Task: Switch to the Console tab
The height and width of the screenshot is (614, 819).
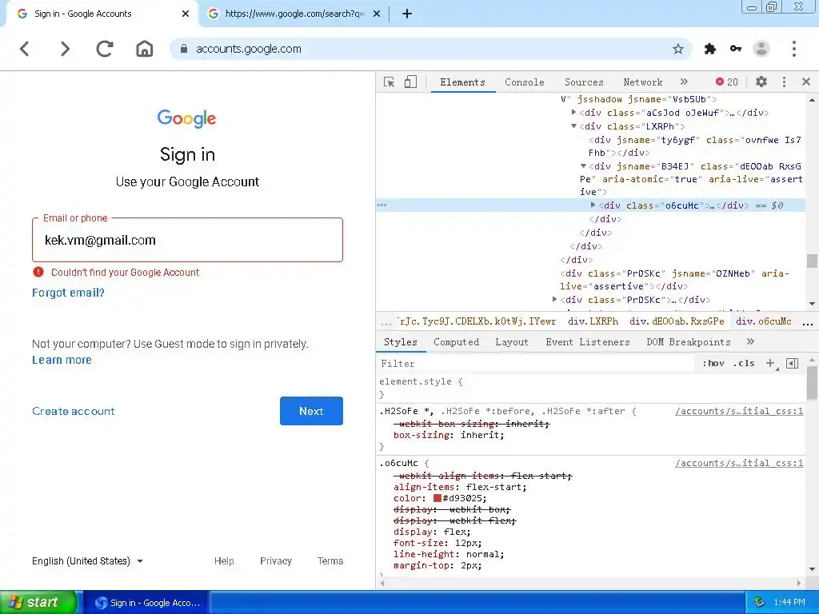Action: click(525, 82)
